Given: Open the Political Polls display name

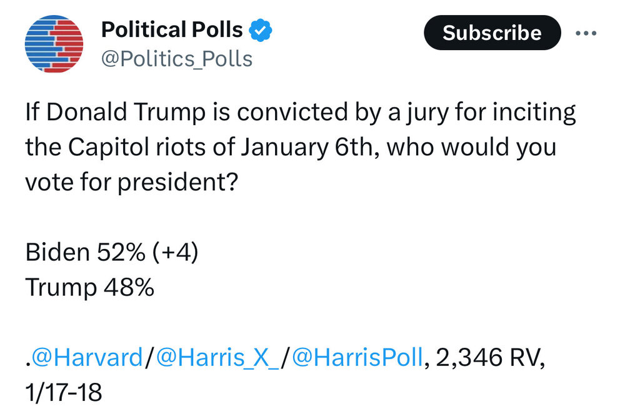Looking at the screenshot, I should point(172,29).
